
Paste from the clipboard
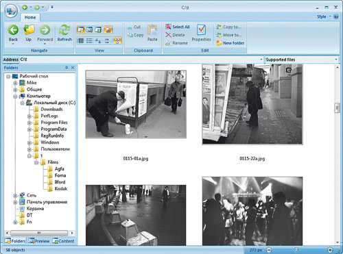click(152, 33)
